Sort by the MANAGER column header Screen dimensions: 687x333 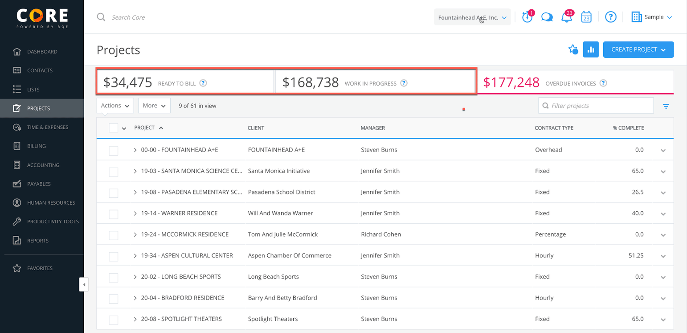373,128
